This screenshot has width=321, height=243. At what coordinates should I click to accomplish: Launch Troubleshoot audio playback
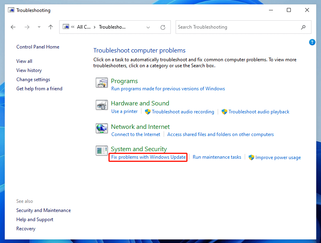[259, 112]
